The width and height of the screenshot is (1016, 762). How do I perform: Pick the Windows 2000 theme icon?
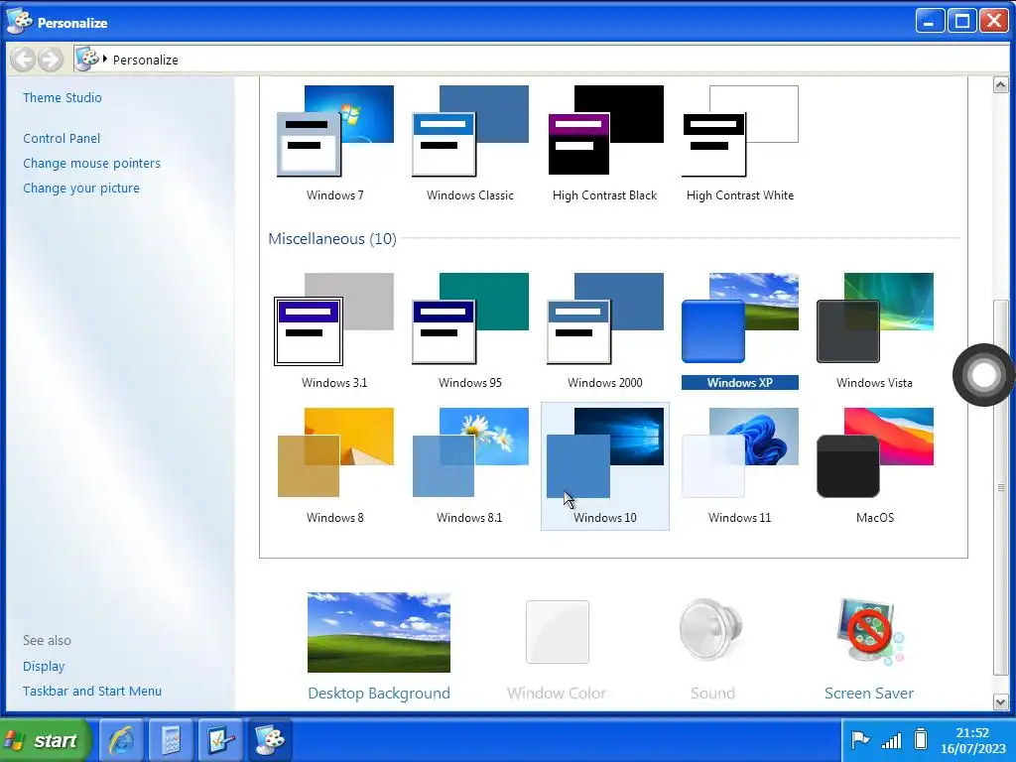tap(605, 318)
